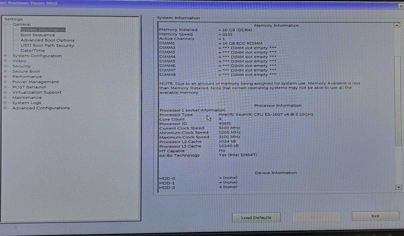Expand the Secure Boot node

6,71
